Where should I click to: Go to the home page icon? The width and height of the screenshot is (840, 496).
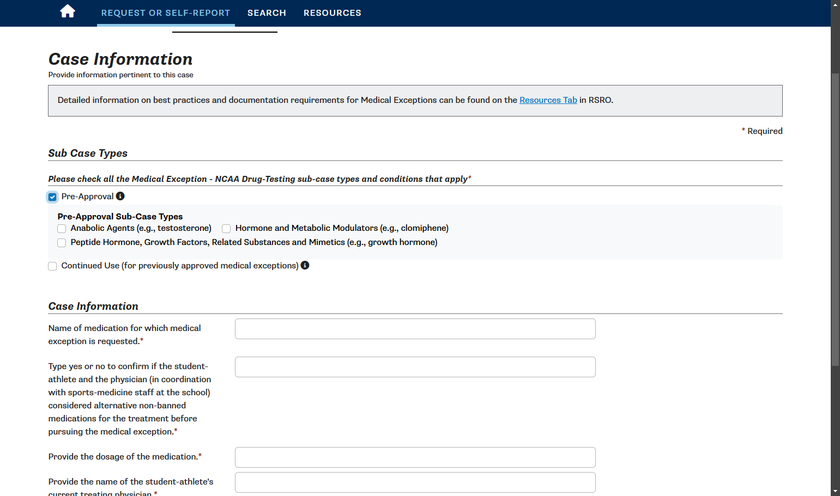pos(68,11)
